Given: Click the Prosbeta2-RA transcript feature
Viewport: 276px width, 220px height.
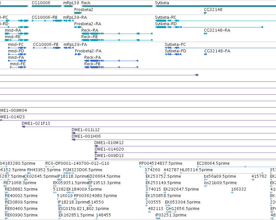Looking at the screenshot, I should pyautogui.click(x=78, y=27).
